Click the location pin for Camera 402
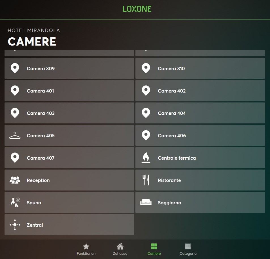270x259 pixels. coord(146,91)
